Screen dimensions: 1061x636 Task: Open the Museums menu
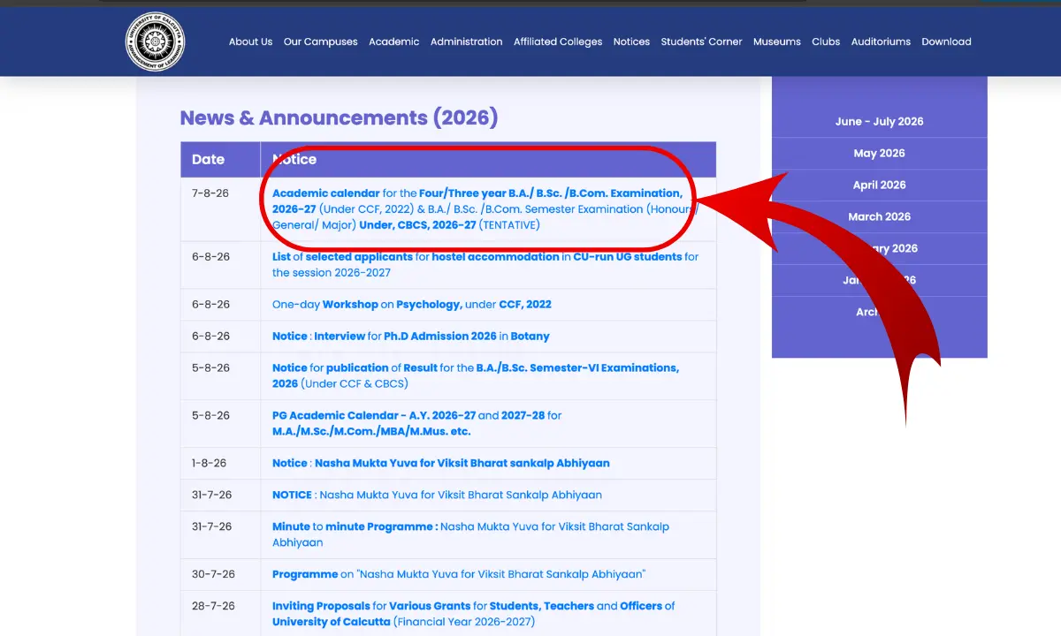point(777,42)
